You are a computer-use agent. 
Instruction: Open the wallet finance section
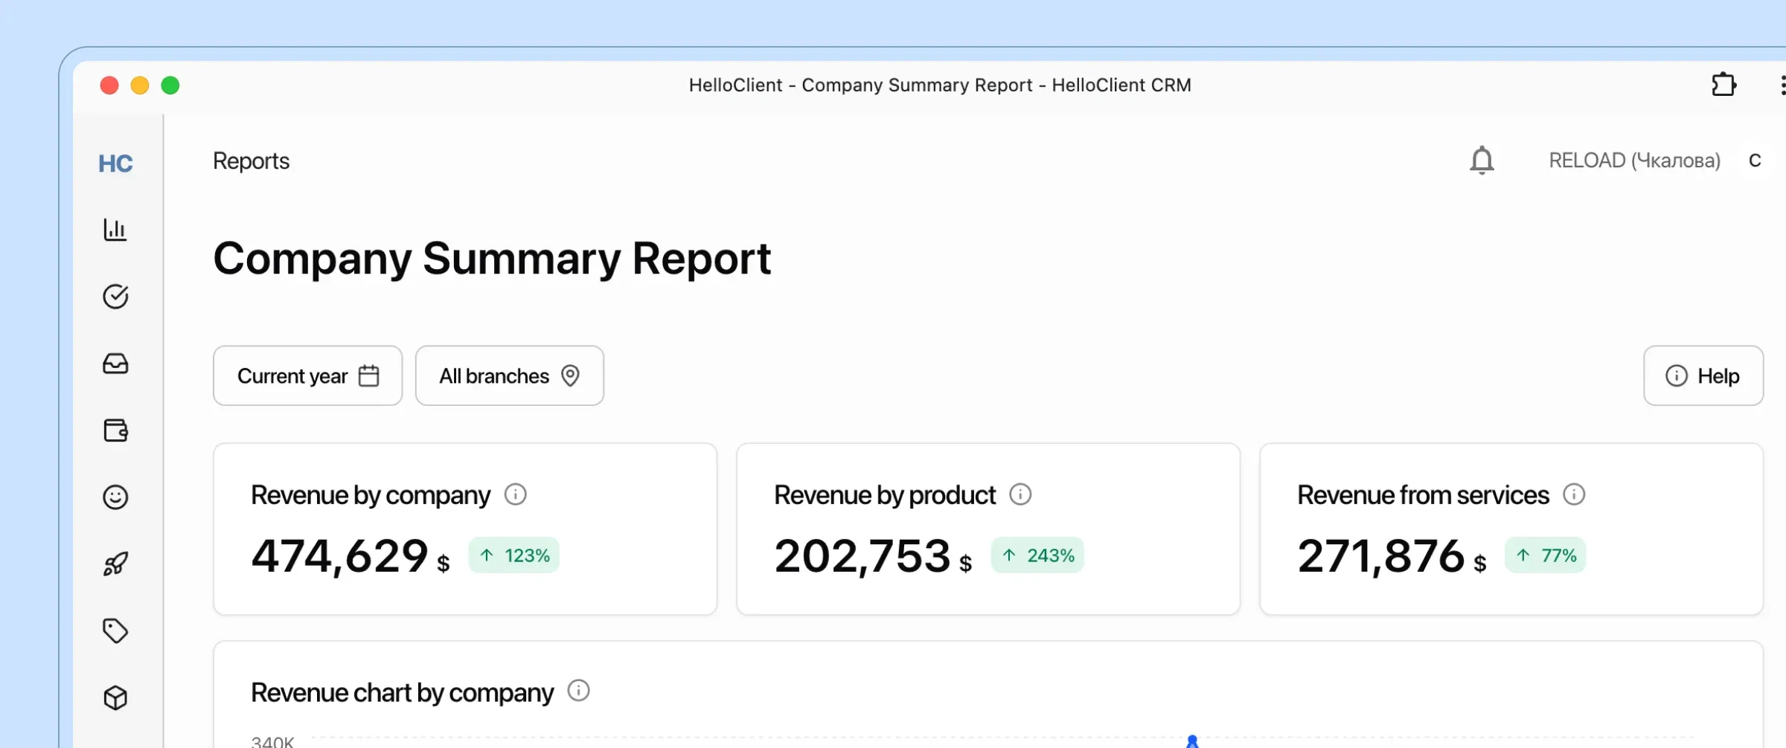(x=115, y=430)
